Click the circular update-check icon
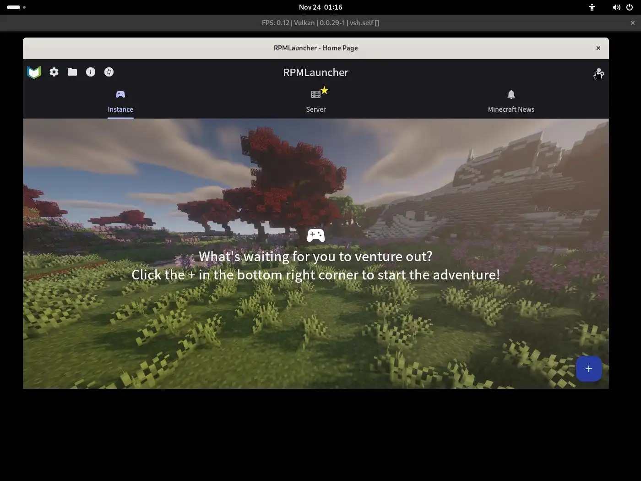Viewport: 641px width, 481px height. 109,72
